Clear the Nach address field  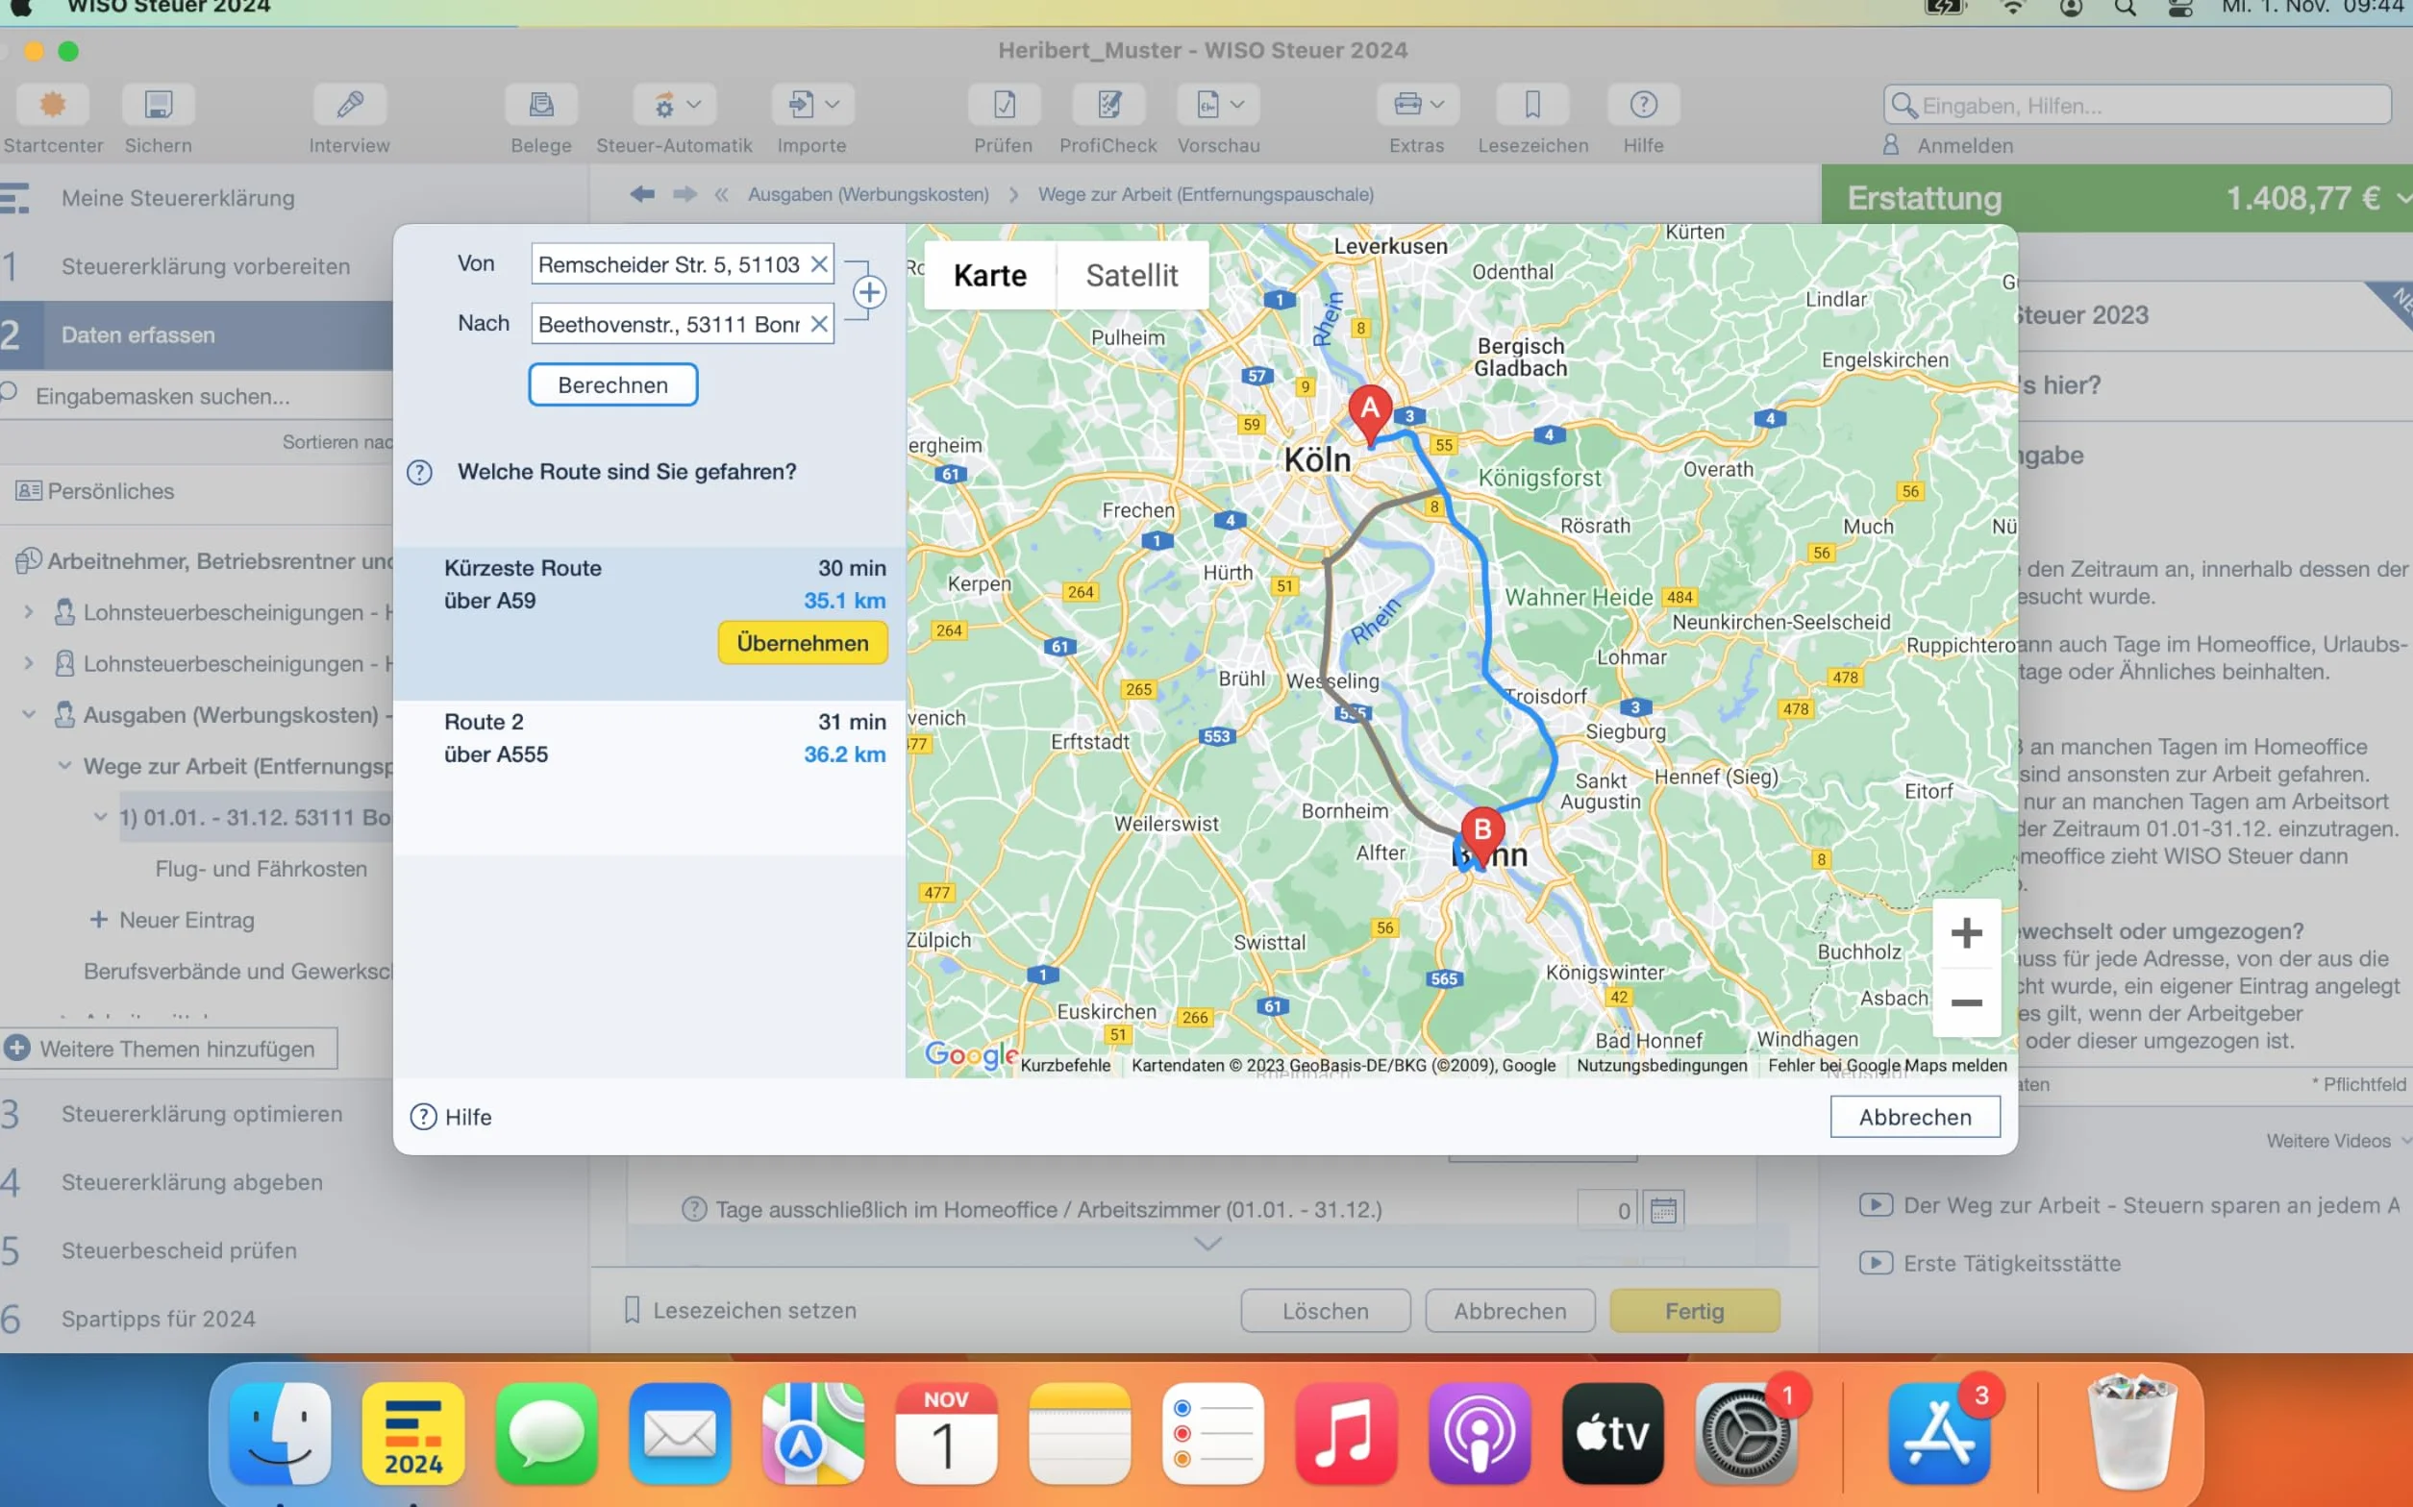[818, 324]
